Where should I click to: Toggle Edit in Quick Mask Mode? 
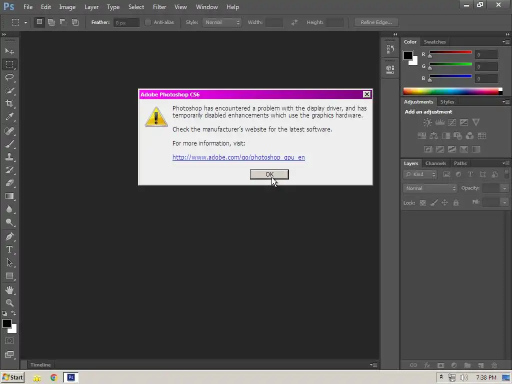coord(9,341)
